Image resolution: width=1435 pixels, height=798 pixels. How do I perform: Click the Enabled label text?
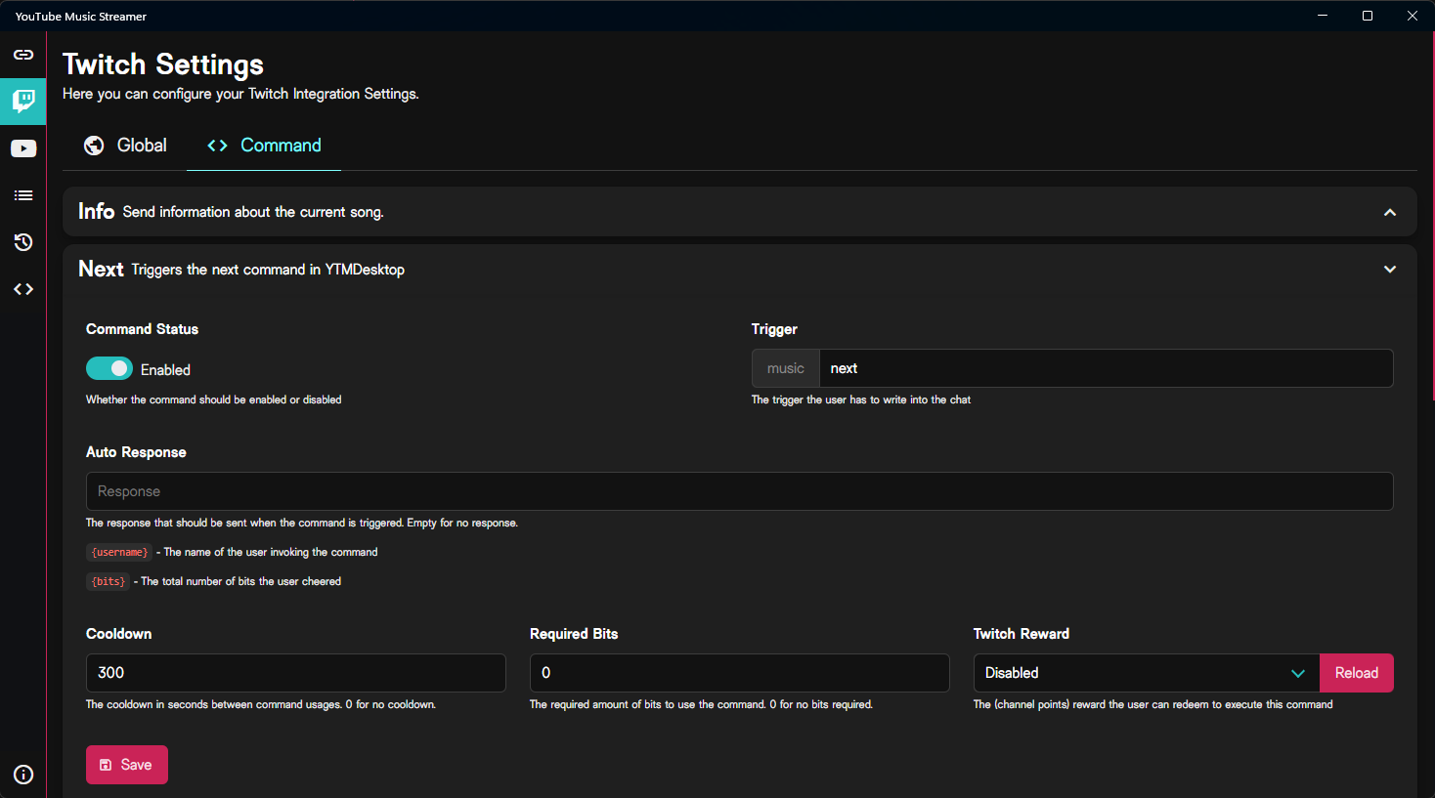coord(165,370)
